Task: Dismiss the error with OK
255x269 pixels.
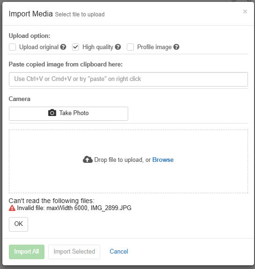Action: pyautogui.click(x=18, y=224)
